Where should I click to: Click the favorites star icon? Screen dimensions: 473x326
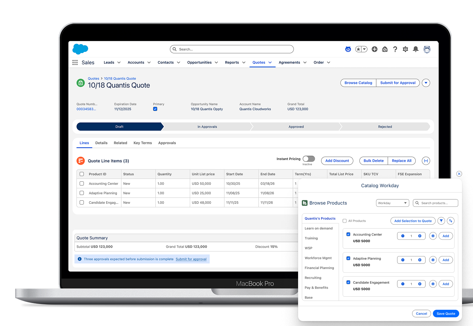pyautogui.click(x=359, y=49)
